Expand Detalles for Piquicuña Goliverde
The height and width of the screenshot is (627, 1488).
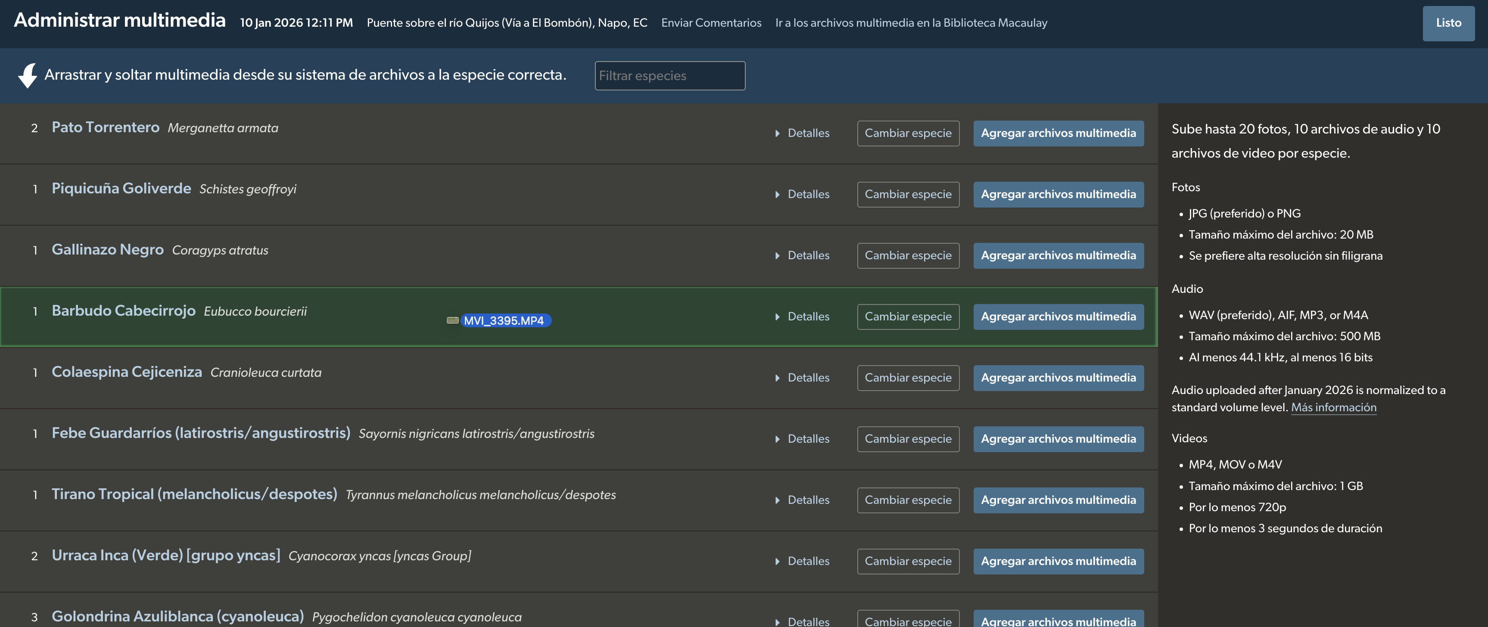(x=802, y=195)
